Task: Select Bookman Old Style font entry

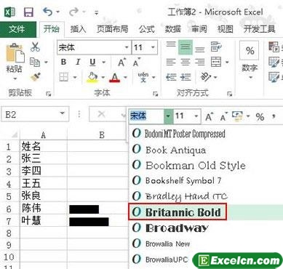Action: point(195,166)
